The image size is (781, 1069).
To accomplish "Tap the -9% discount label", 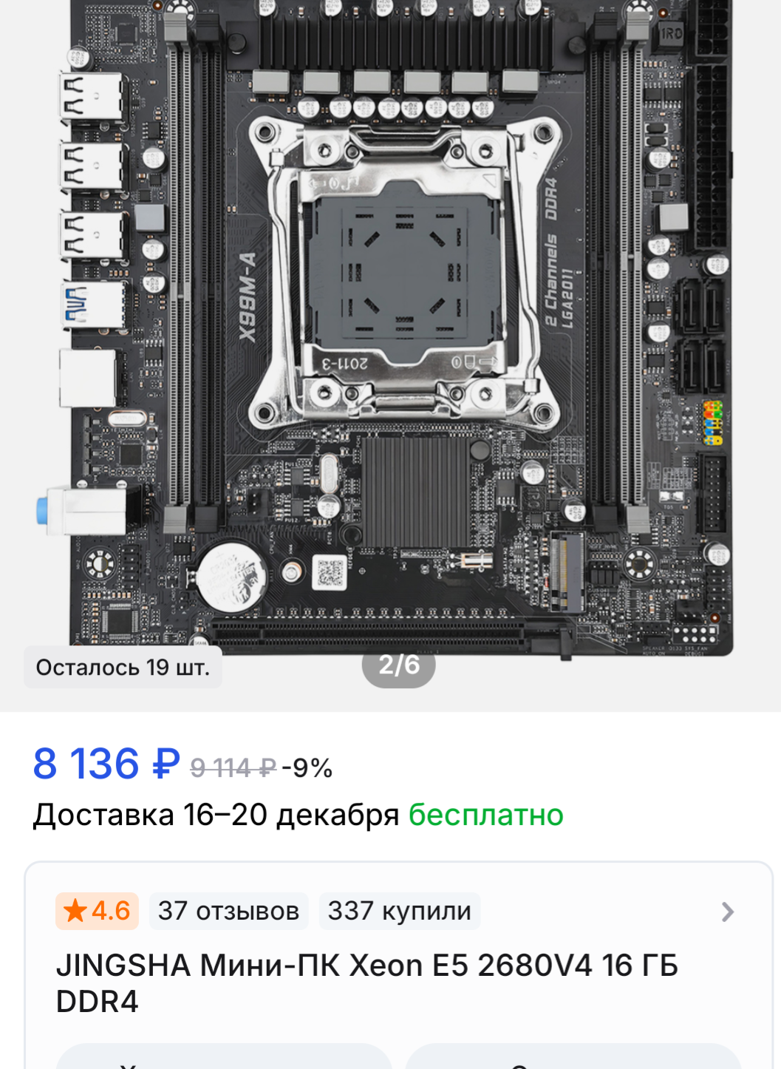I will coord(307,768).
